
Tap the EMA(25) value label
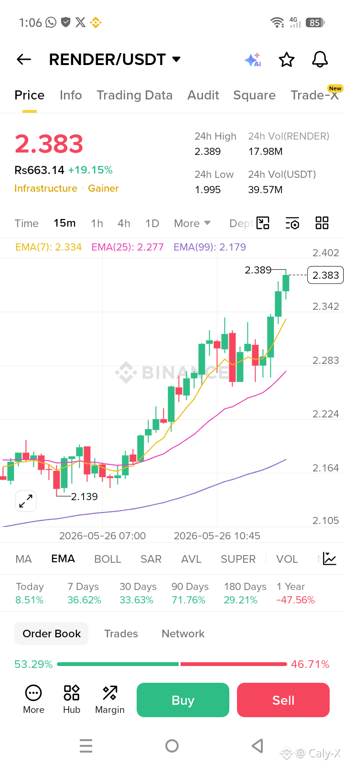[128, 247]
